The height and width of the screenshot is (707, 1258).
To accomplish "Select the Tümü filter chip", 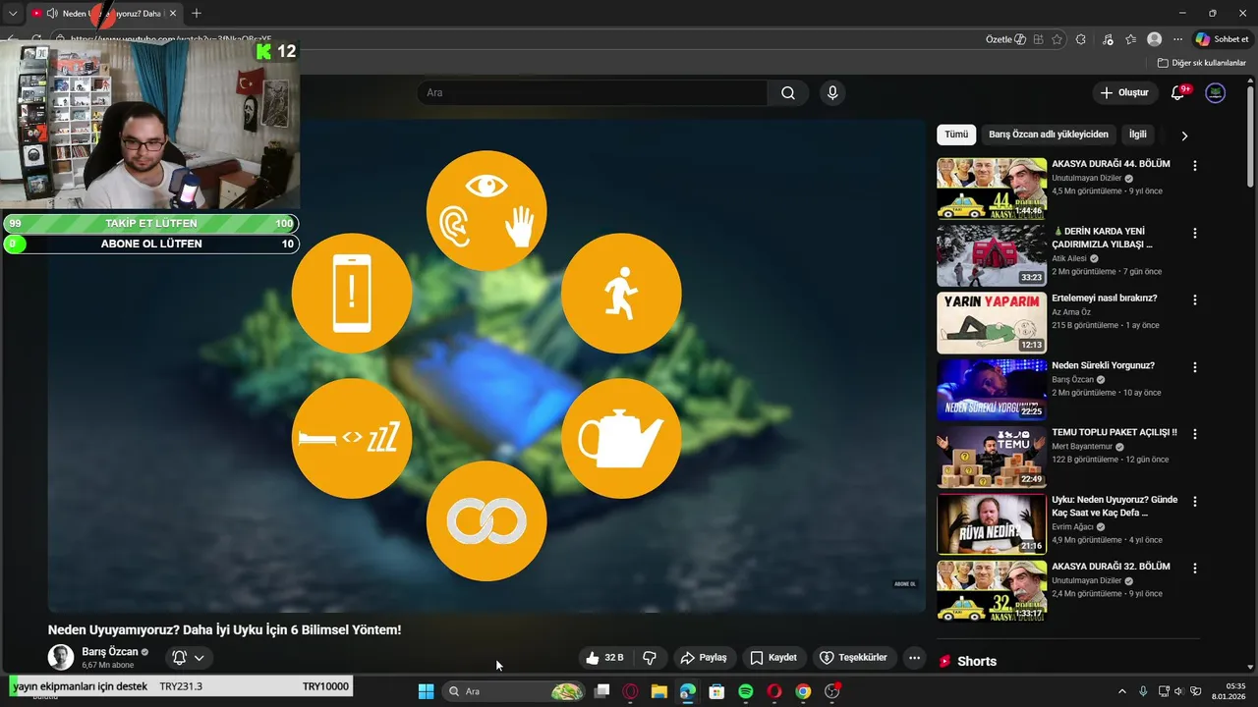I will (x=956, y=135).
